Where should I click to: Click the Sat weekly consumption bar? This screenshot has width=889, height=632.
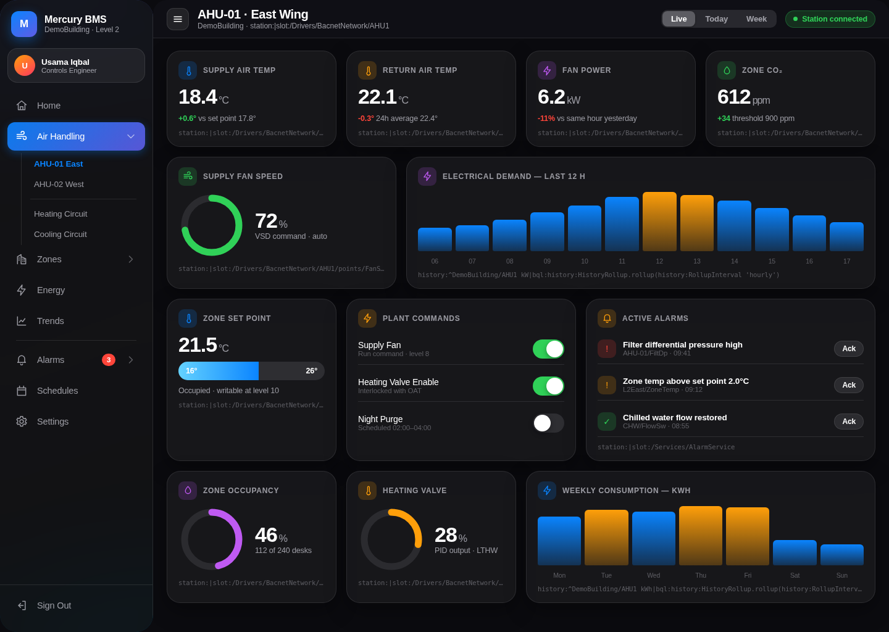click(x=795, y=552)
